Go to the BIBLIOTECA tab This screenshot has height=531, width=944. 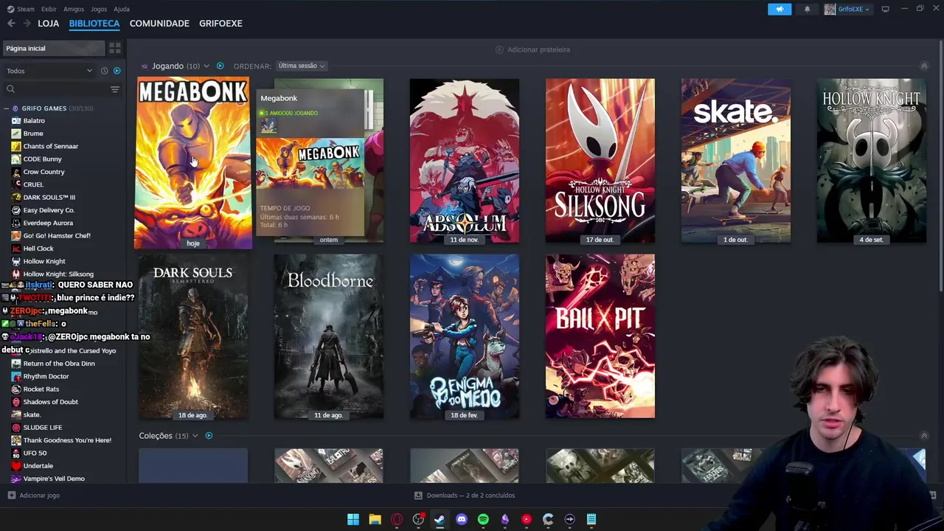pos(94,24)
